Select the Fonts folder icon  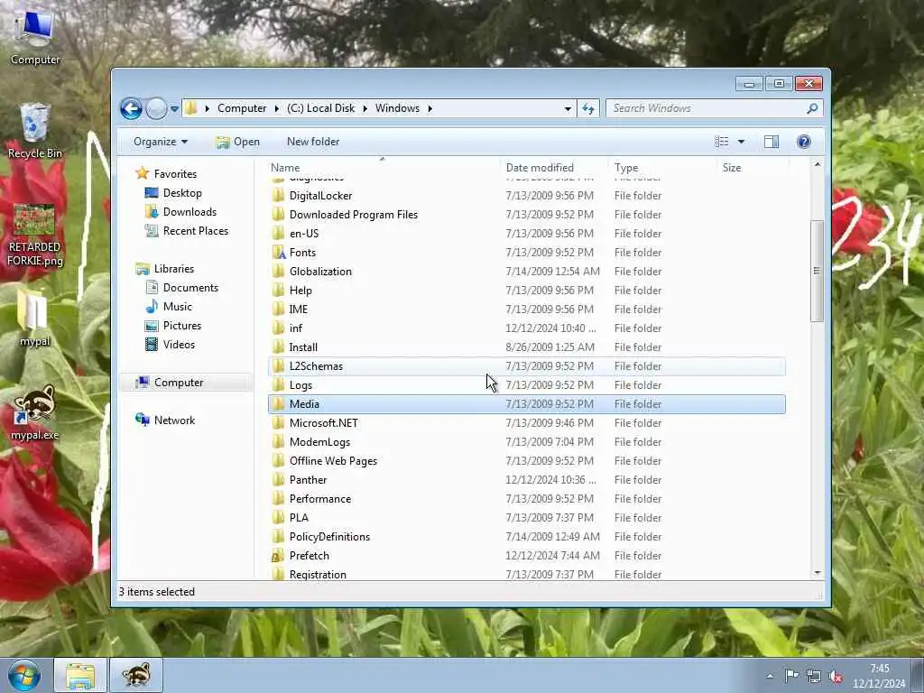(x=278, y=253)
